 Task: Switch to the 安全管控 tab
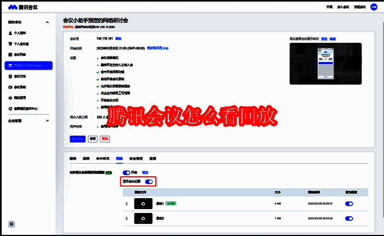[x=136, y=159]
